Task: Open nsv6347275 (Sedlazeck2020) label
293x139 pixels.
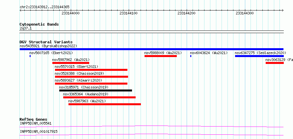Action: (x=260, y=53)
